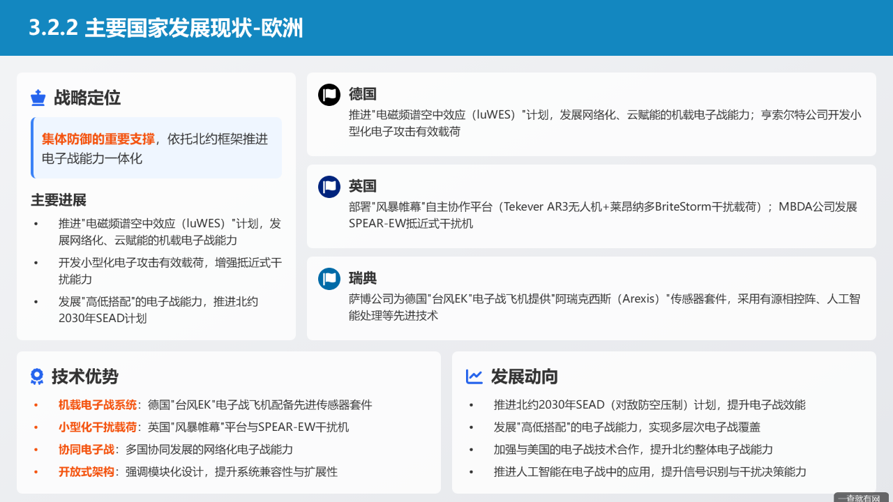Image resolution: width=893 pixels, height=502 pixels.
Task: Click the orange 机载电子战系统 label
Action: pos(98,404)
